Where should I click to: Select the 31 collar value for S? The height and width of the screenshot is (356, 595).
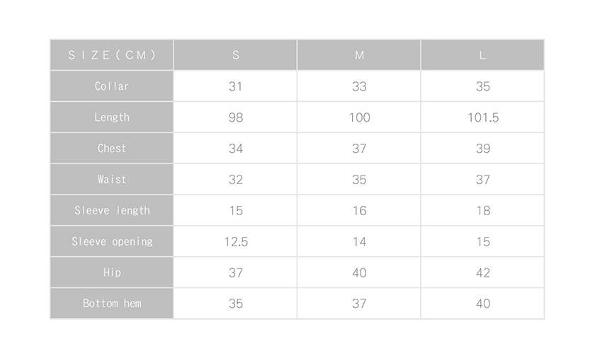(236, 86)
